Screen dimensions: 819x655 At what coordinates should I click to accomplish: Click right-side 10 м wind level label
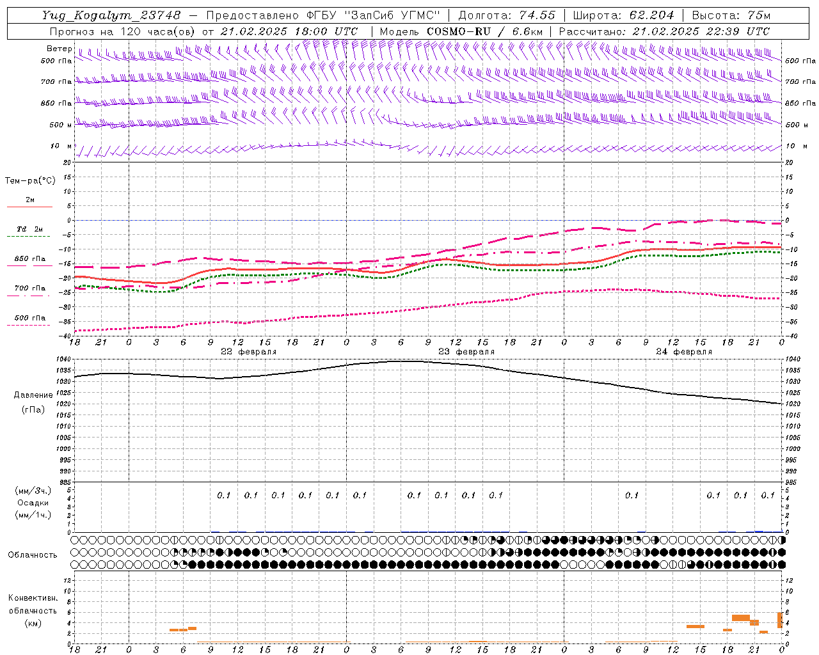tap(795, 146)
